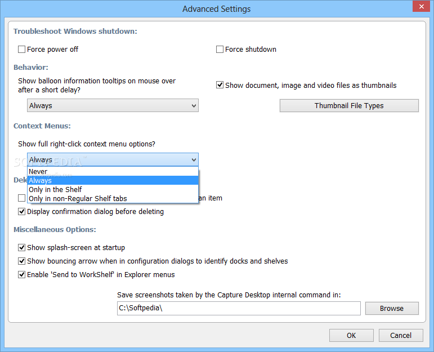Pick Only in the Shelf option
Screen dimensions: 434x352
[x=113, y=189]
